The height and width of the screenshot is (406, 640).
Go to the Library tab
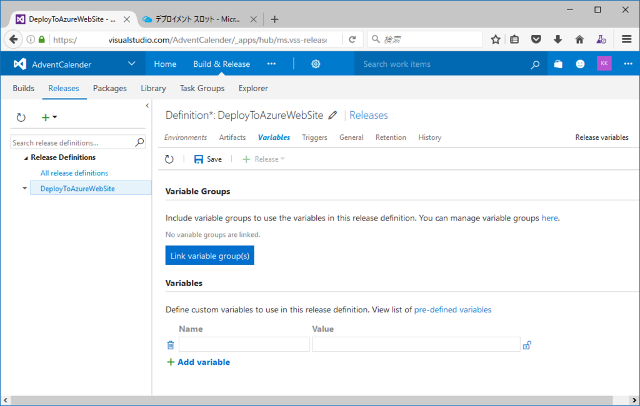pyautogui.click(x=154, y=88)
